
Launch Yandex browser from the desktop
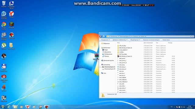pos(12,14)
